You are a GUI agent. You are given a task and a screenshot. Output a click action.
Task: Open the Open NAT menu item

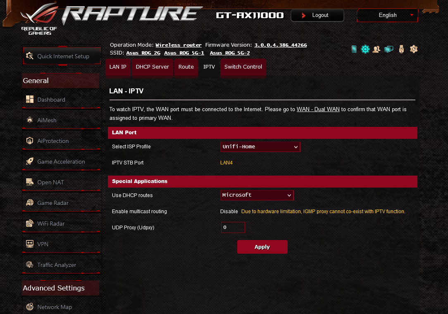62,182
